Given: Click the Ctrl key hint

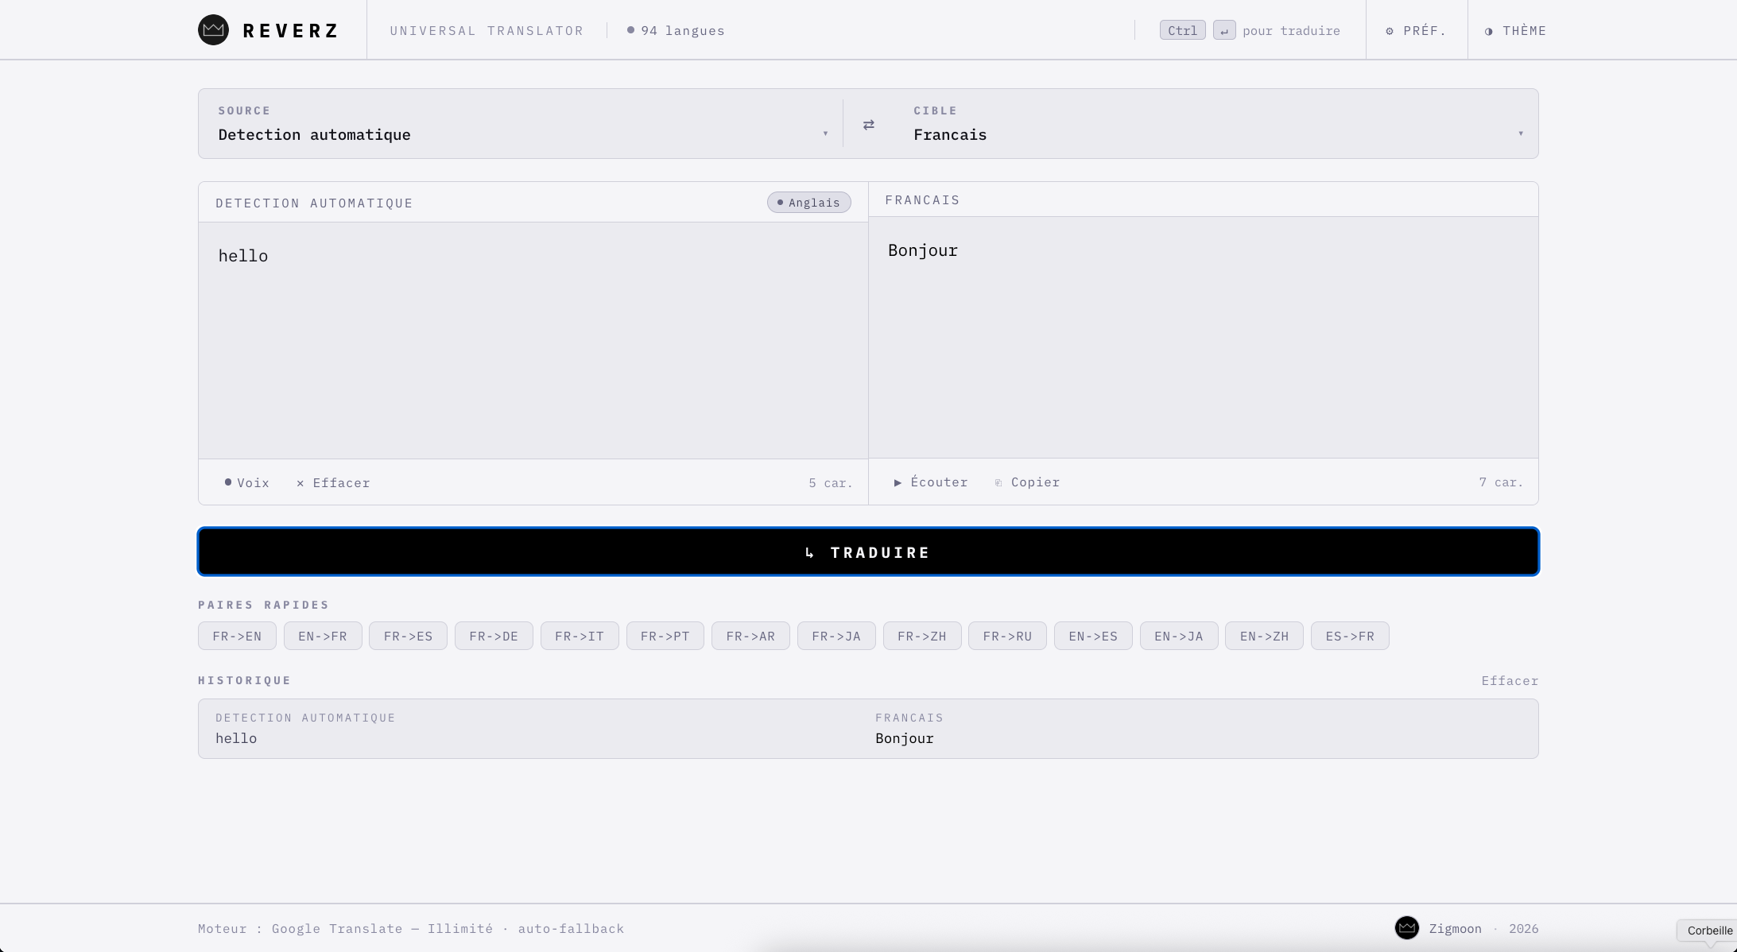Looking at the screenshot, I should (1182, 30).
